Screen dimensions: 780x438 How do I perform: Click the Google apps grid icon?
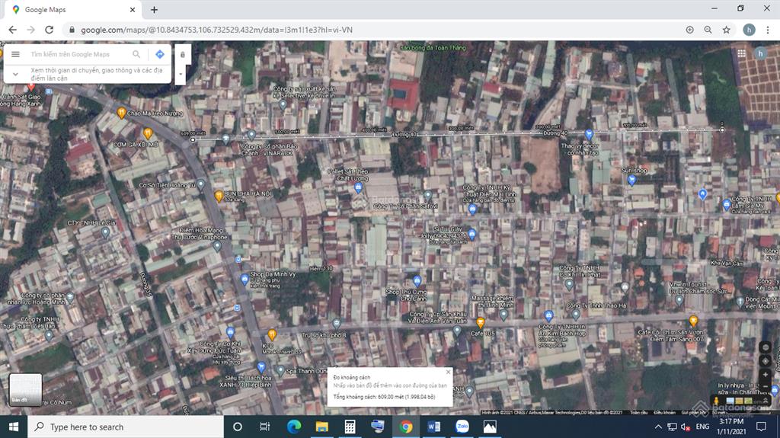(741, 53)
